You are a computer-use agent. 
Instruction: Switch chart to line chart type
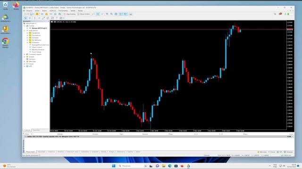pos(102,14)
